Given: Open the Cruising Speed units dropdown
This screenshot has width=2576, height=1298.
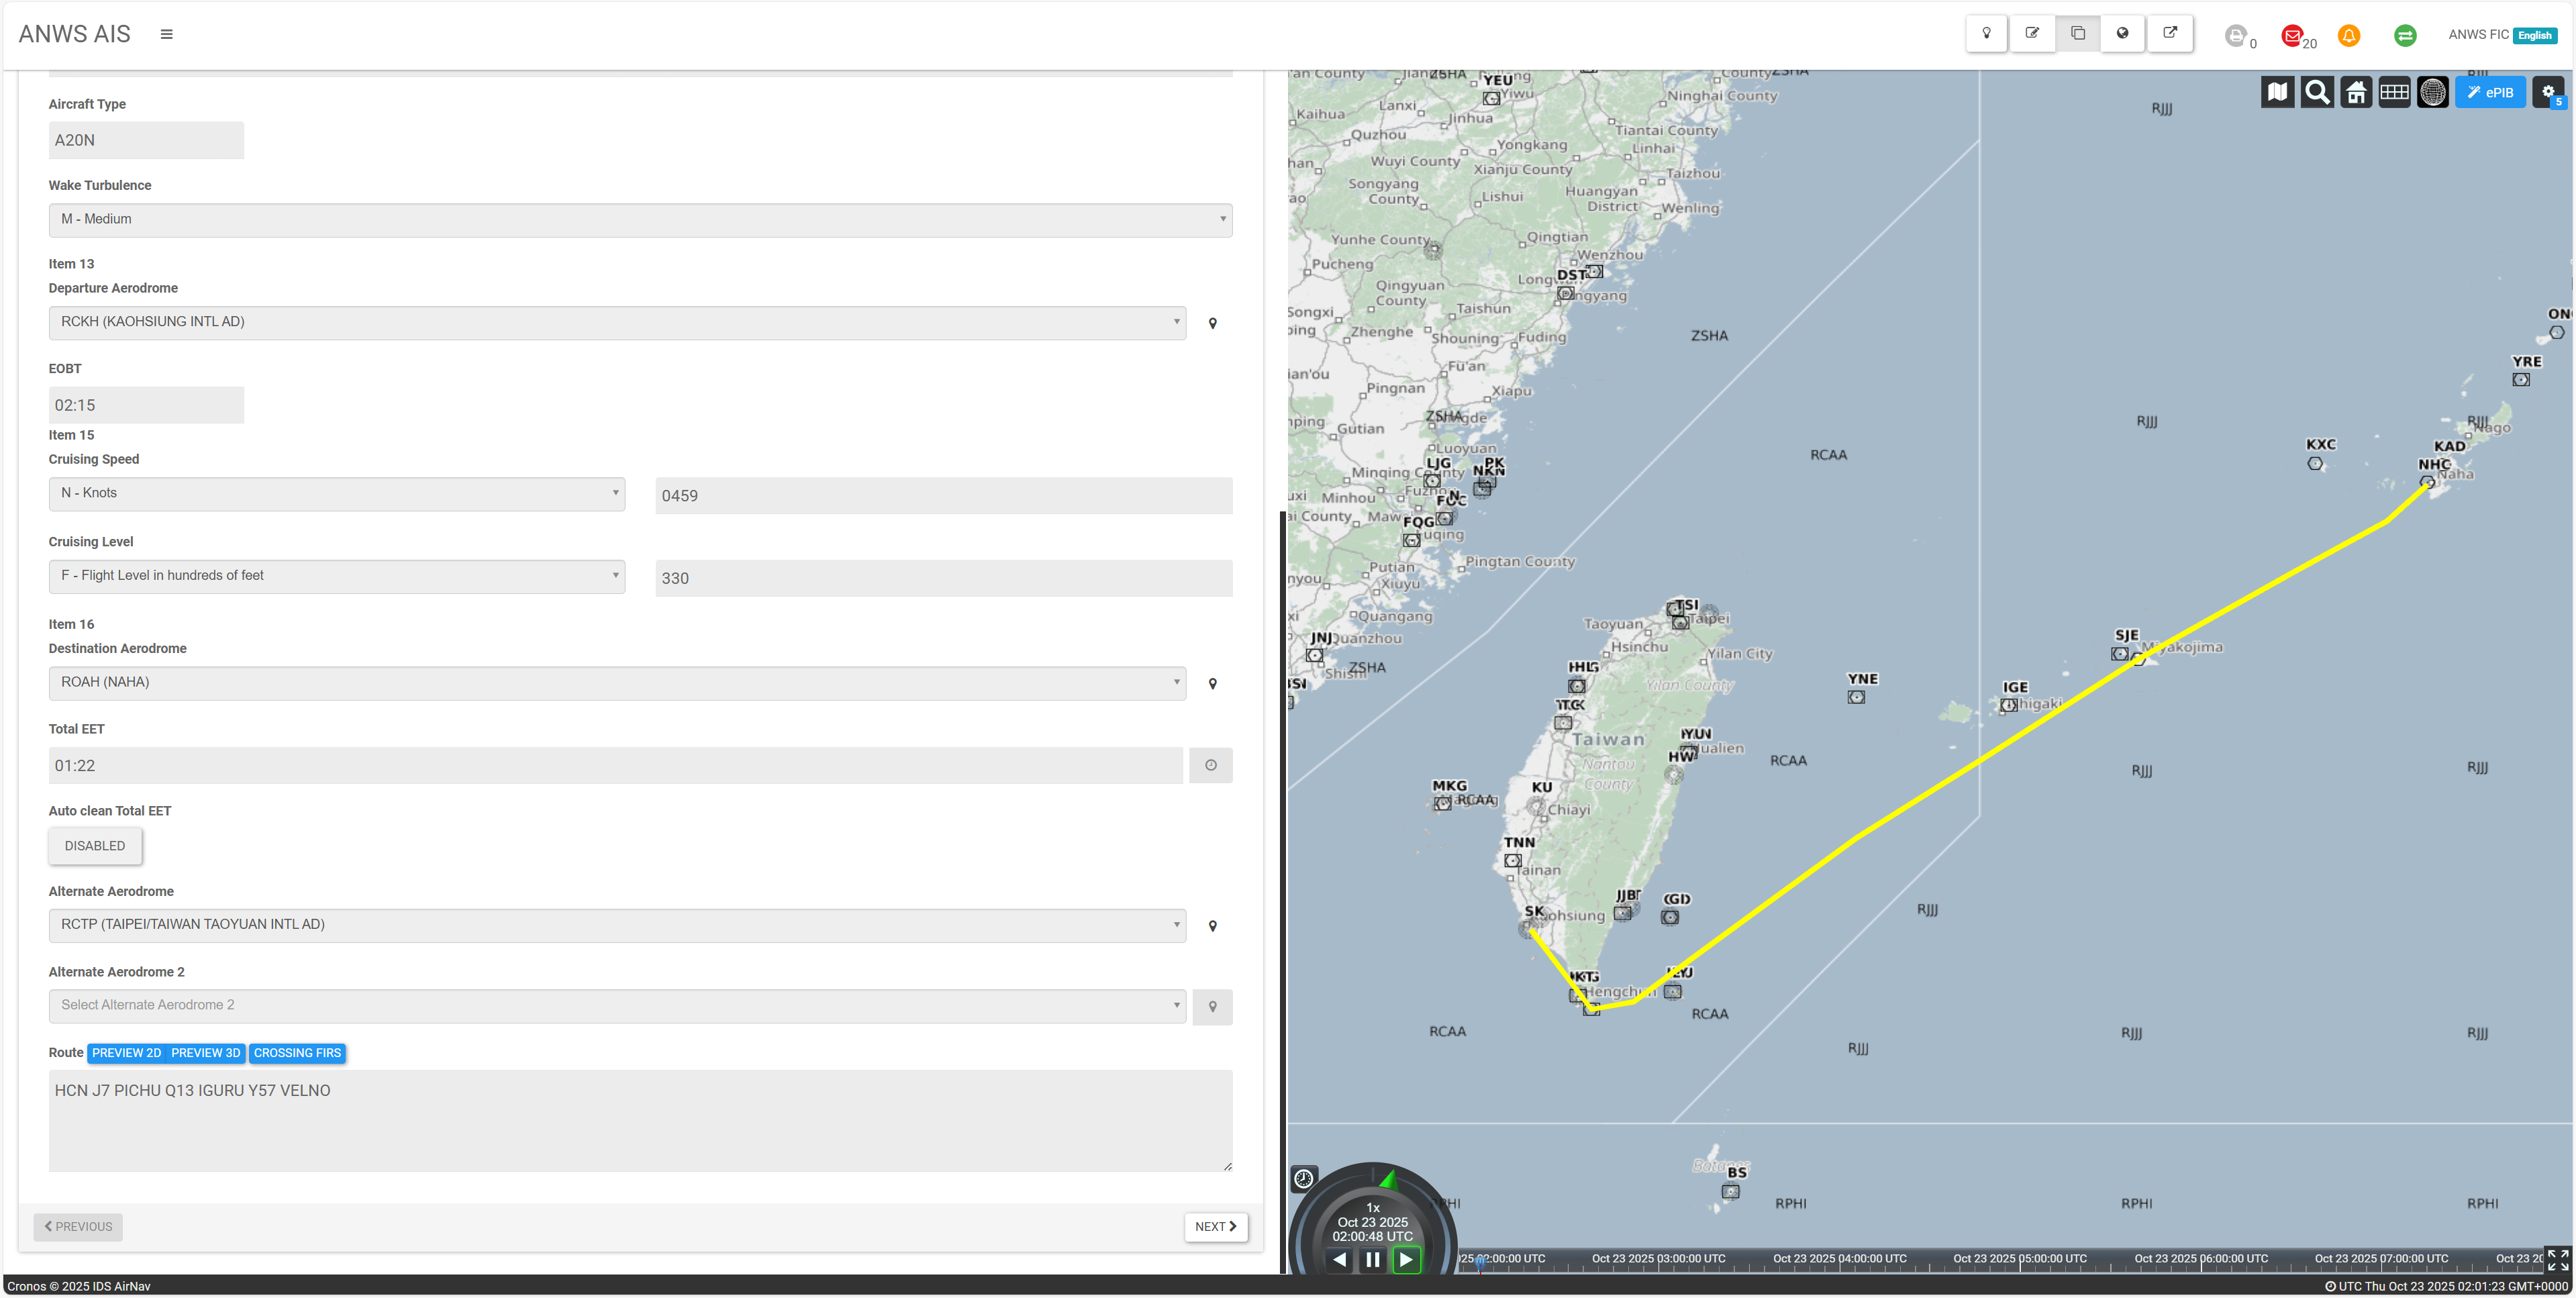Looking at the screenshot, I should pos(337,493).
